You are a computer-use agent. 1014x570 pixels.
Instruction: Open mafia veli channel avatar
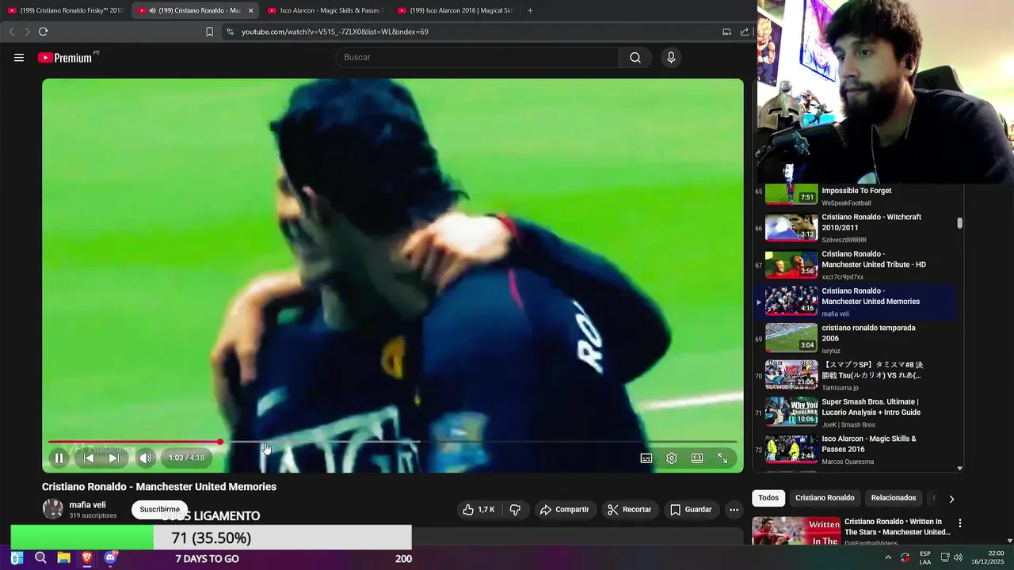point(52,509)
